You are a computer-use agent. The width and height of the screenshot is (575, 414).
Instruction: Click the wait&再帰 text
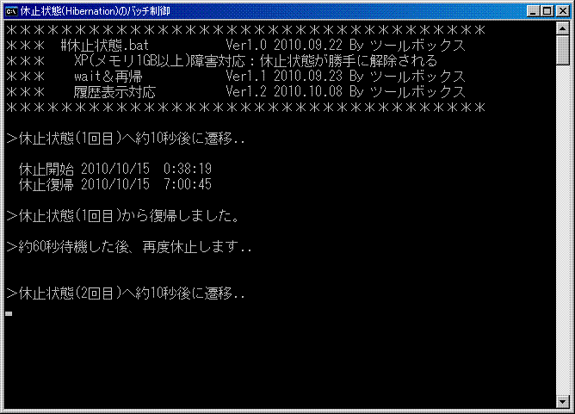108,77
